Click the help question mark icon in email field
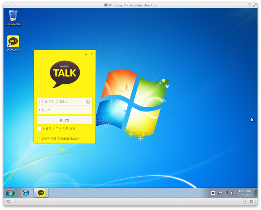The width and height of the screenshot is (261, 210). [88, 102]
